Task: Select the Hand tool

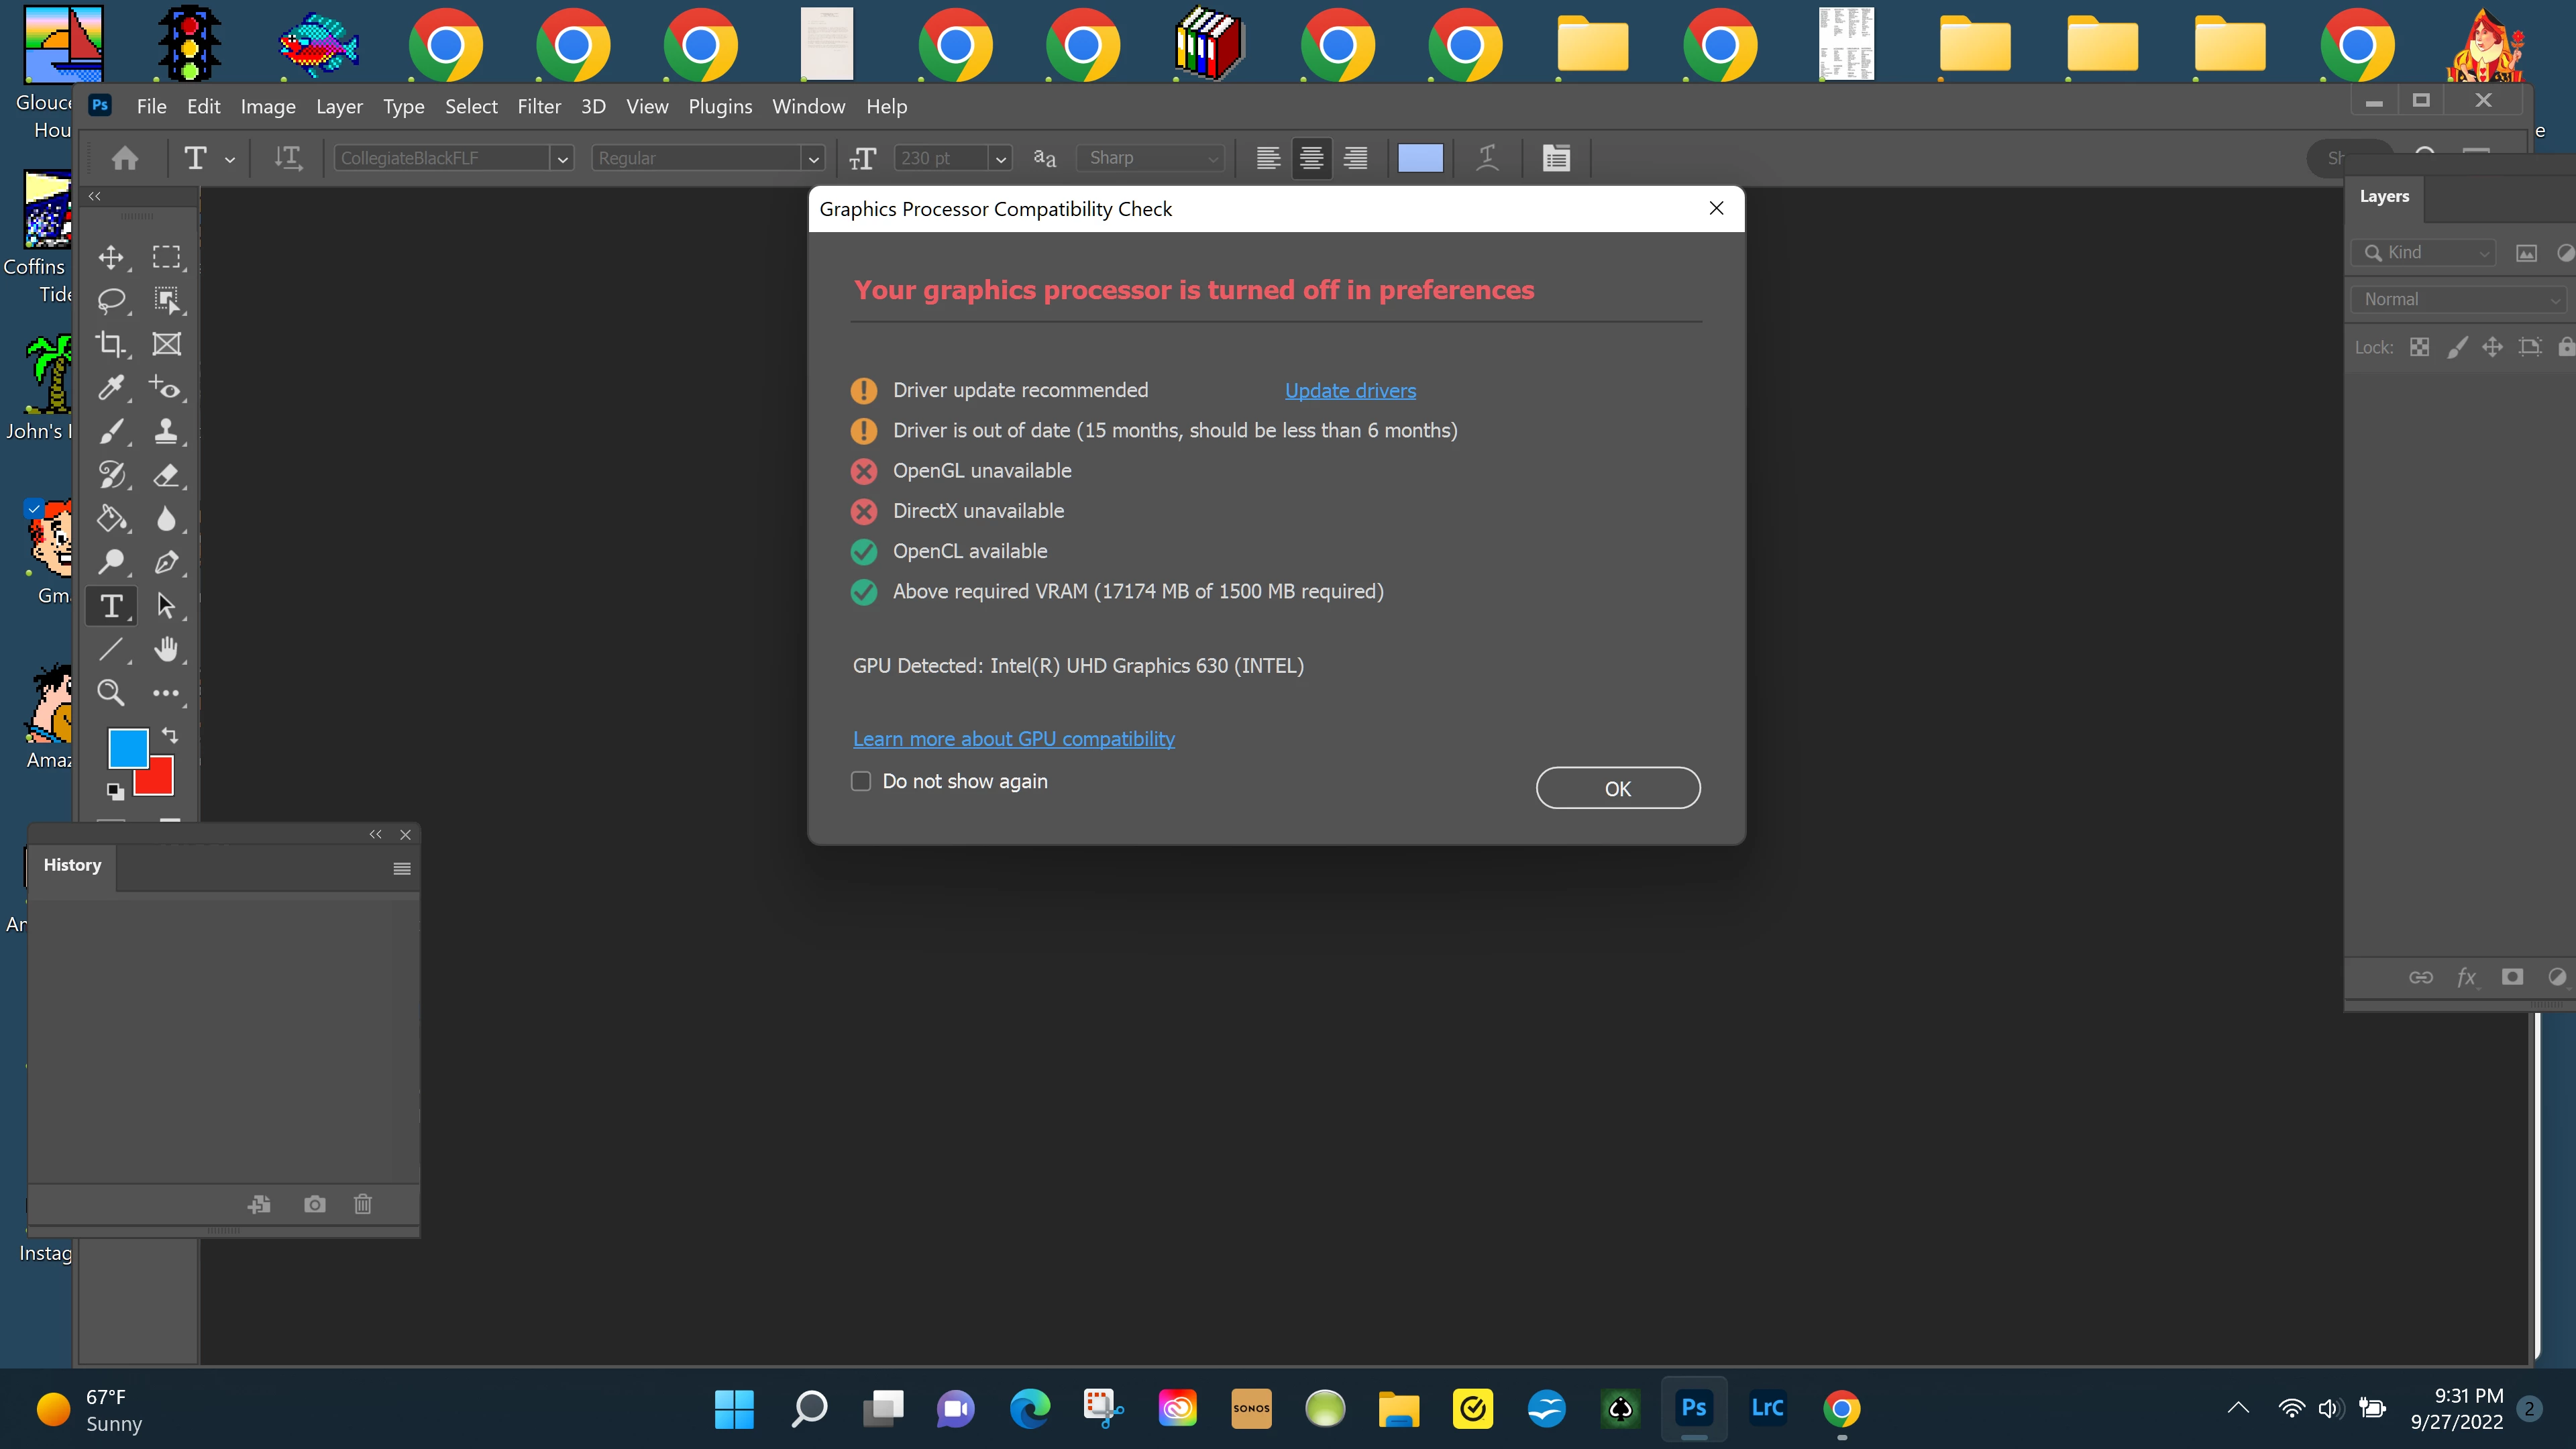Action: click(x=166, y=649)
